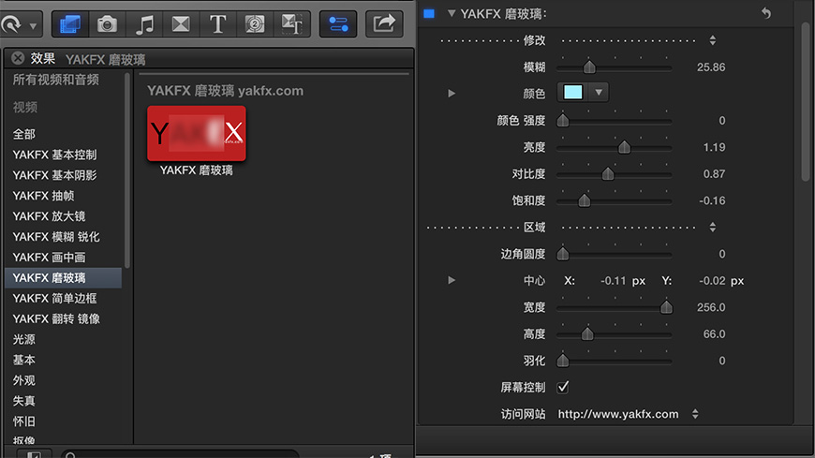This screenshot has height=458, width=815.
Task: Select 怀旧 category
Action: point(24,421)
